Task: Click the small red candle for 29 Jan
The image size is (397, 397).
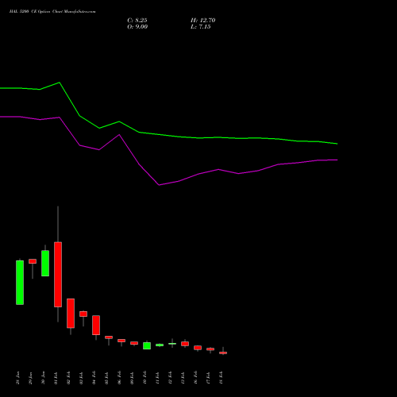Action: pyautogui.click(x=33, y=261)
